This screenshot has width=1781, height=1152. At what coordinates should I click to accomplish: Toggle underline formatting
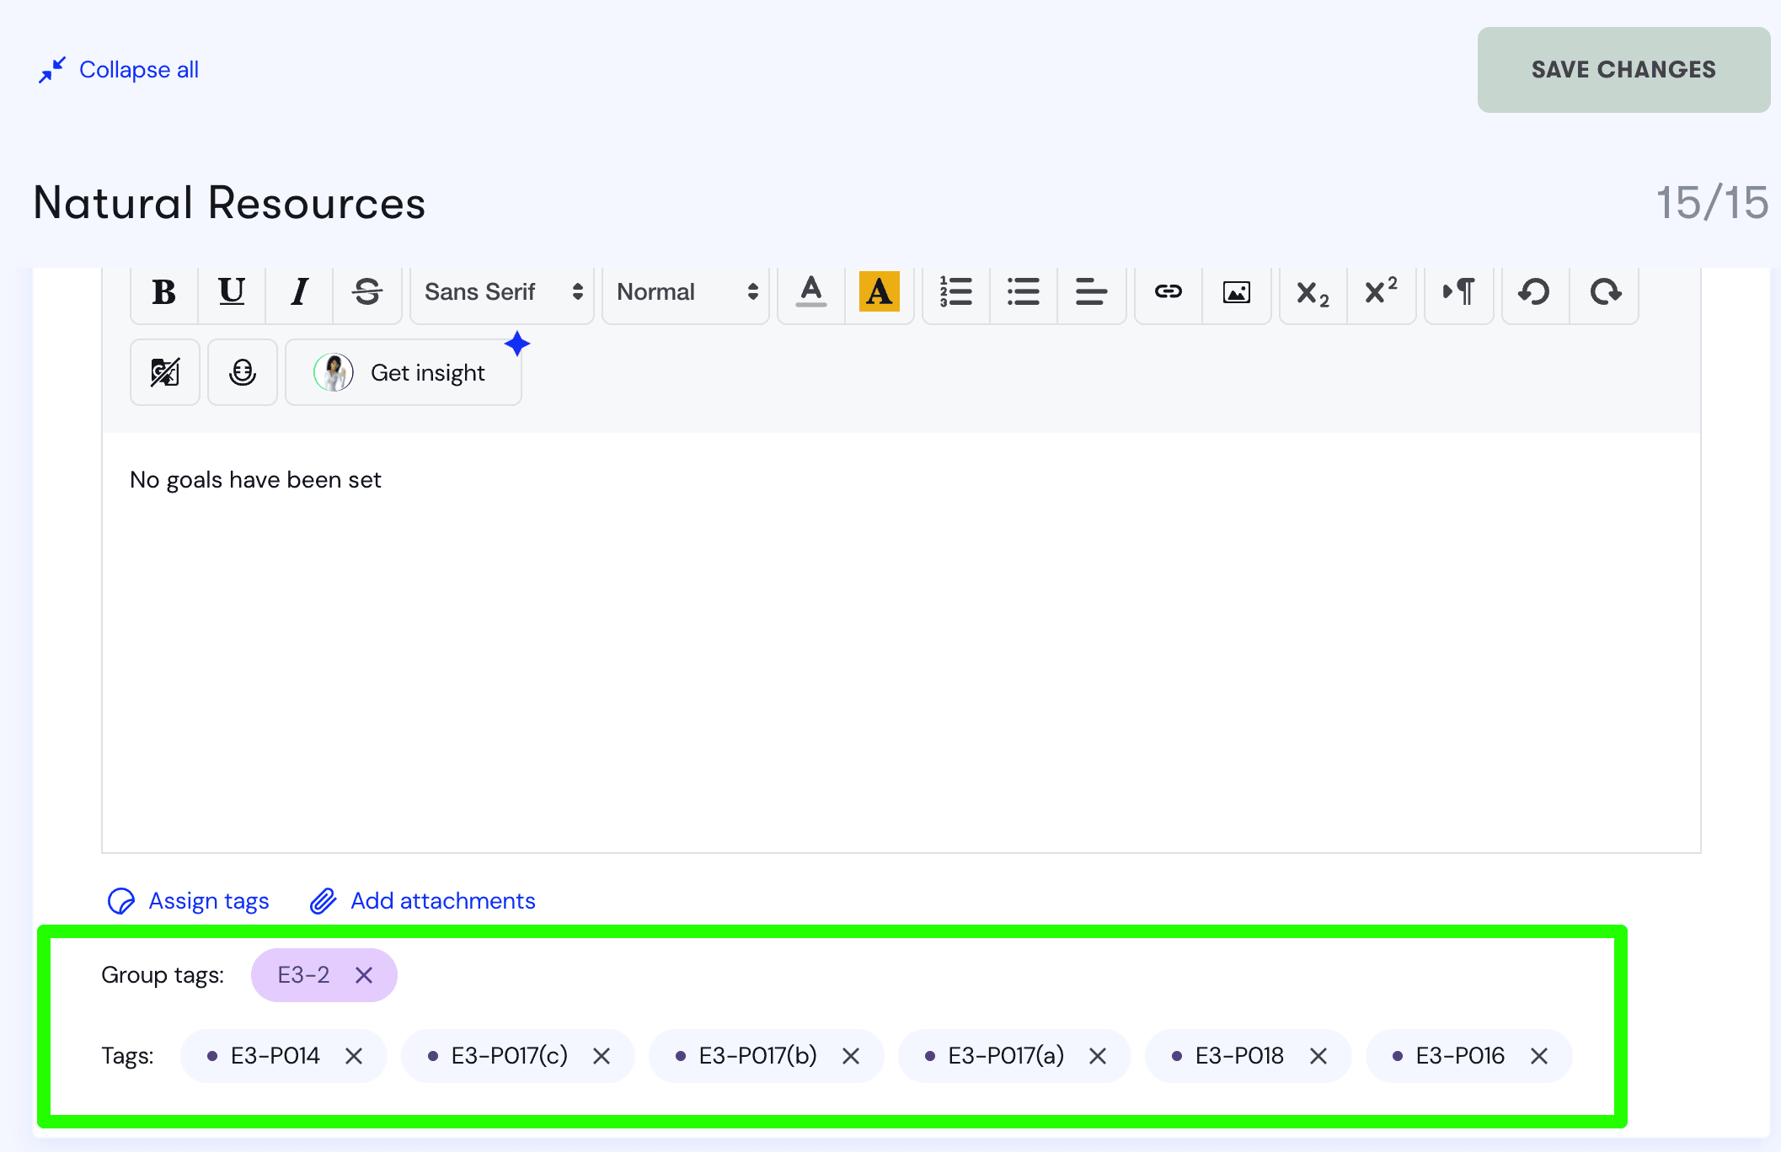point(232,292)
